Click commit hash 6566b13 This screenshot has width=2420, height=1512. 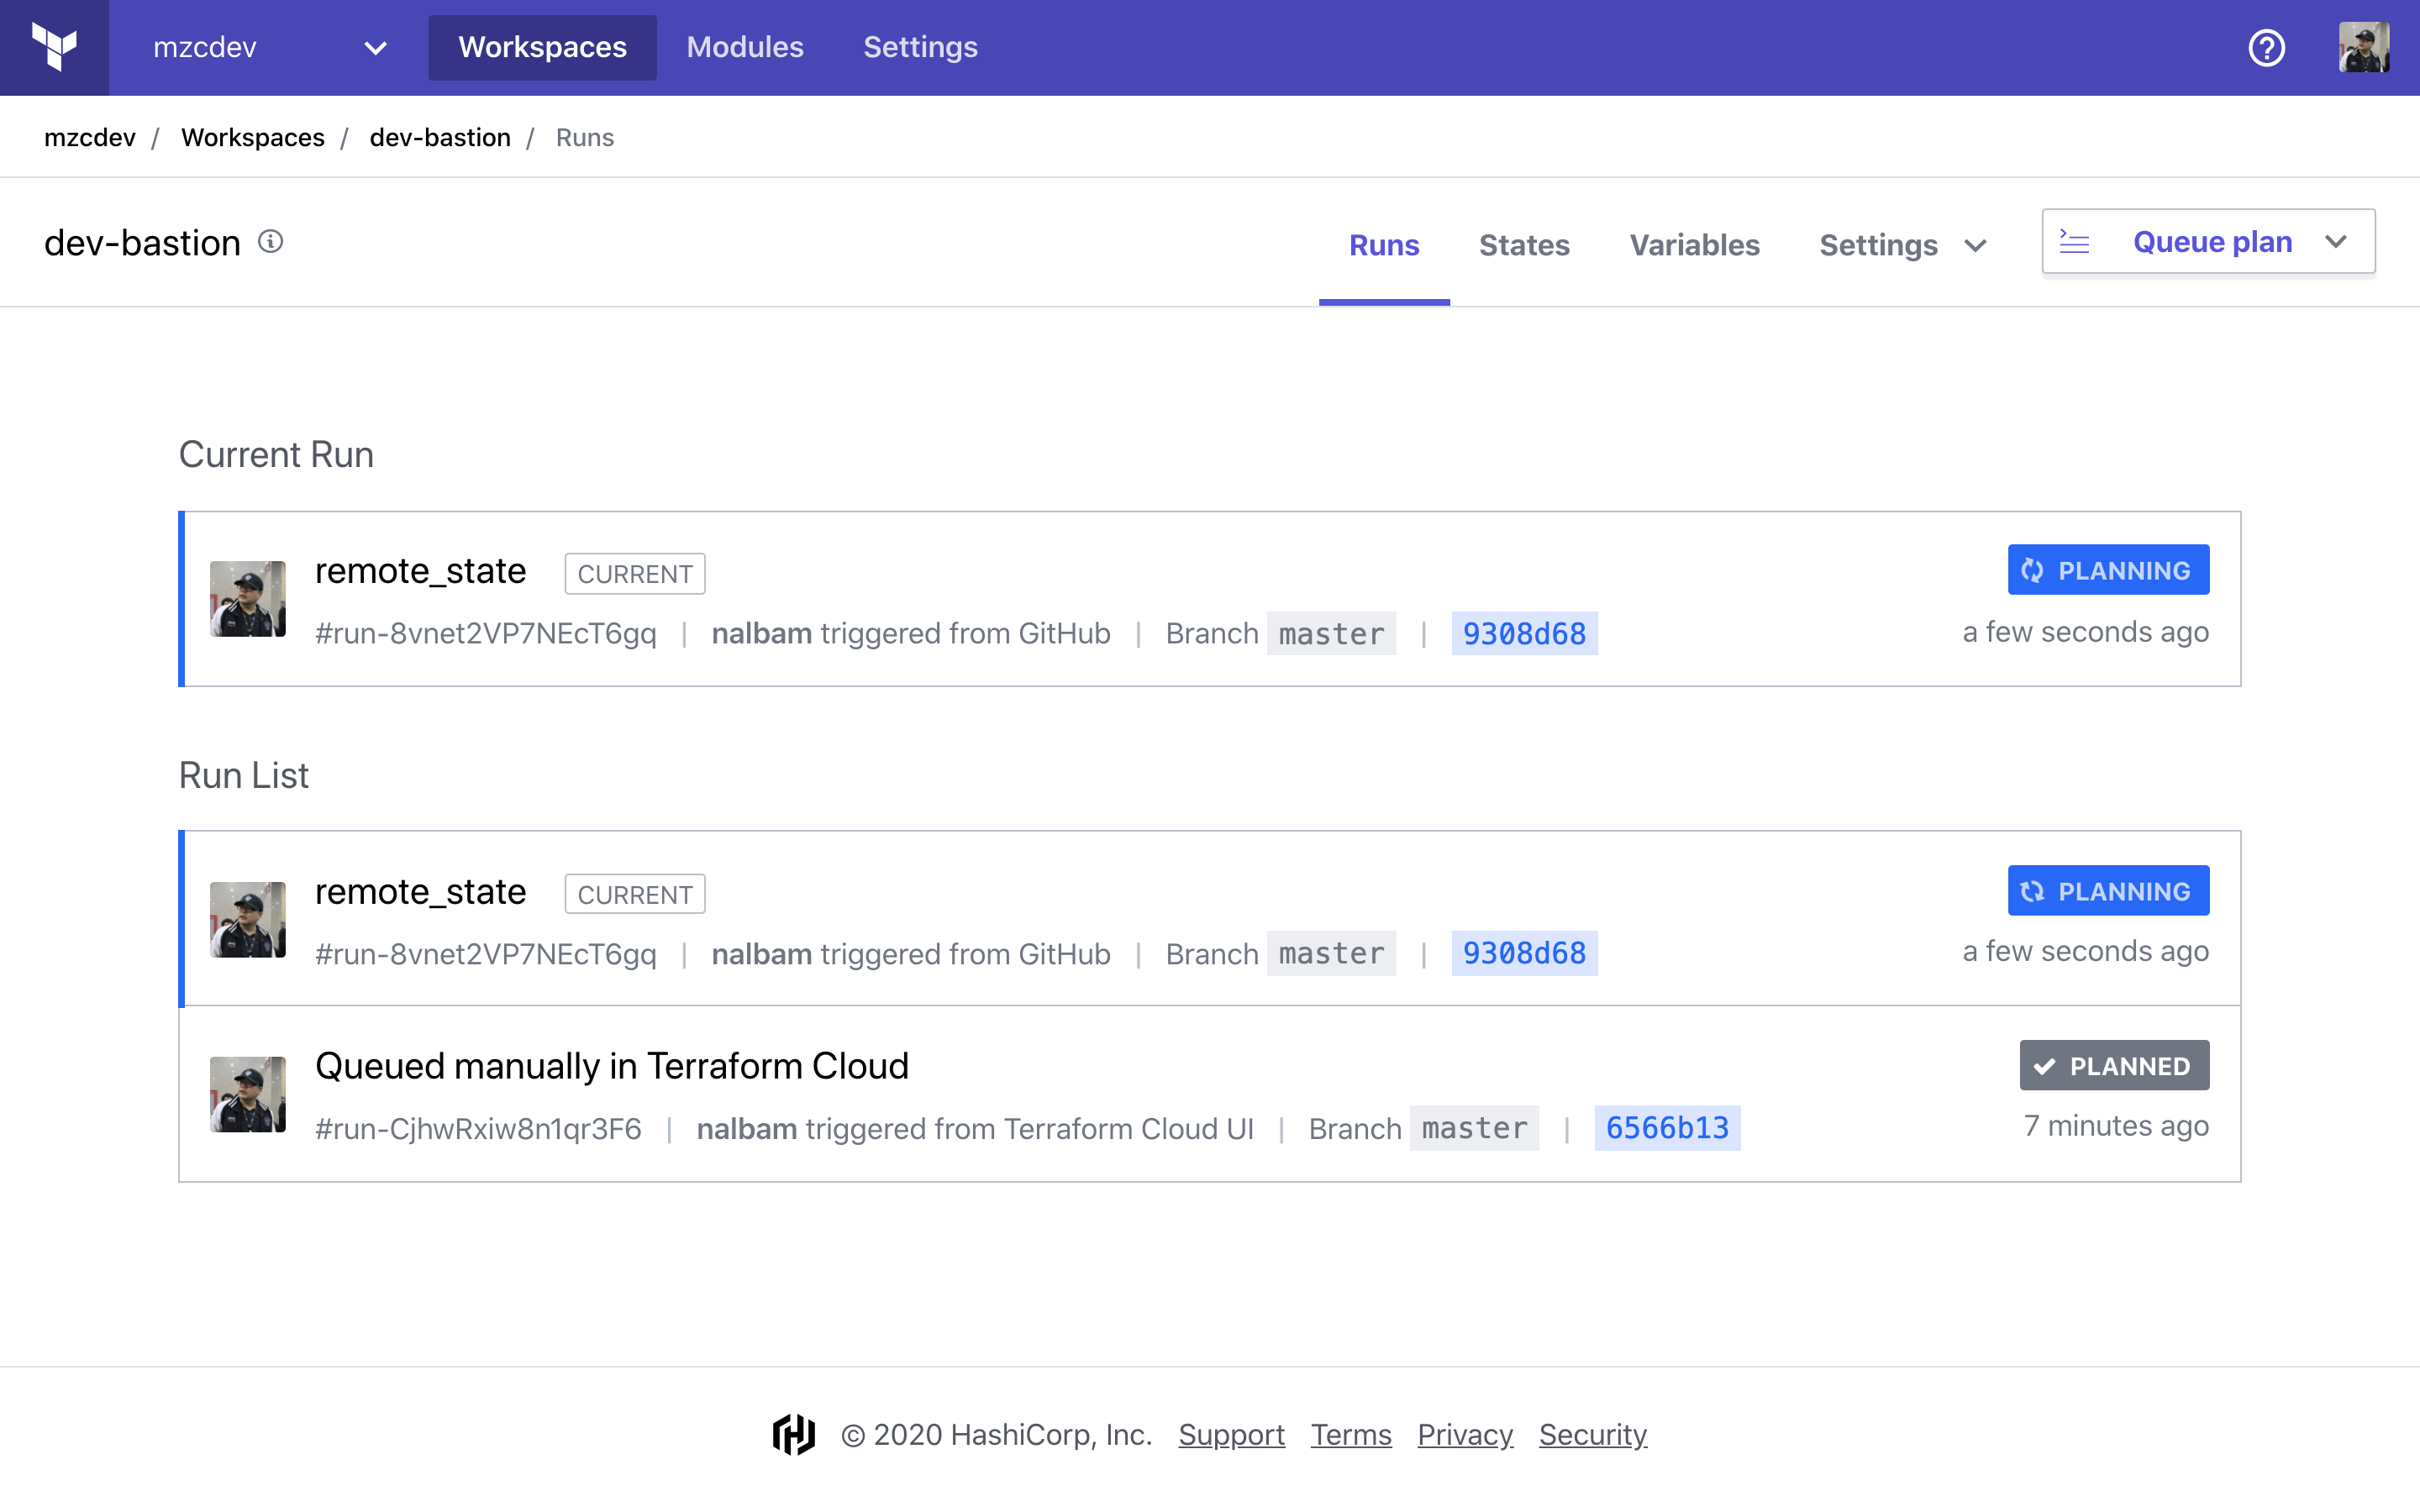tap(1667, 1128)
